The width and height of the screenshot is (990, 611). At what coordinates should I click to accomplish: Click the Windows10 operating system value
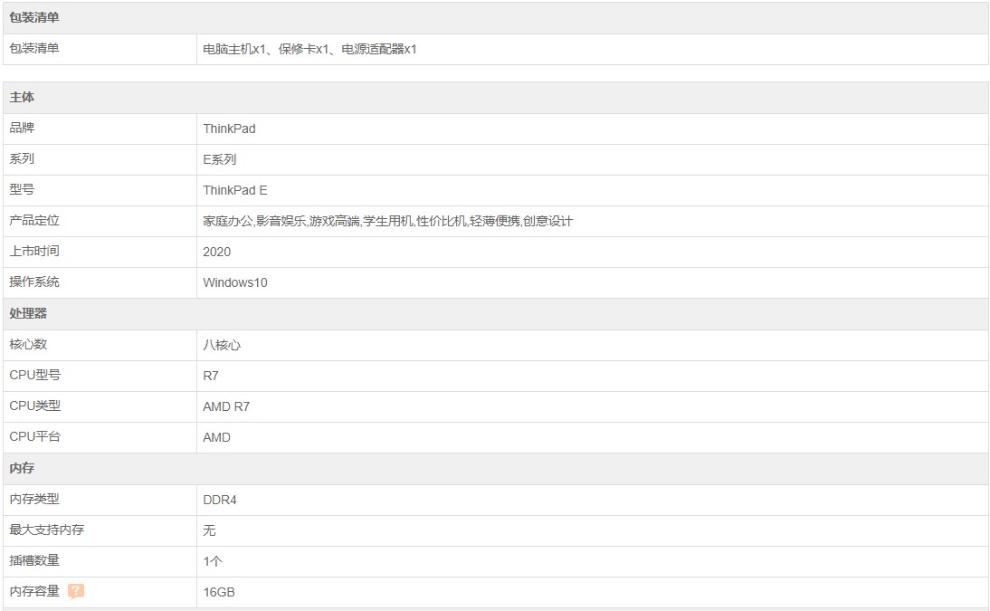235,282
